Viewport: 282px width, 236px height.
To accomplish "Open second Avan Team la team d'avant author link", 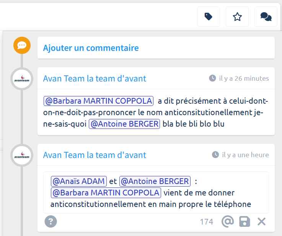I will pyautogui.click(x=95, y=155).
